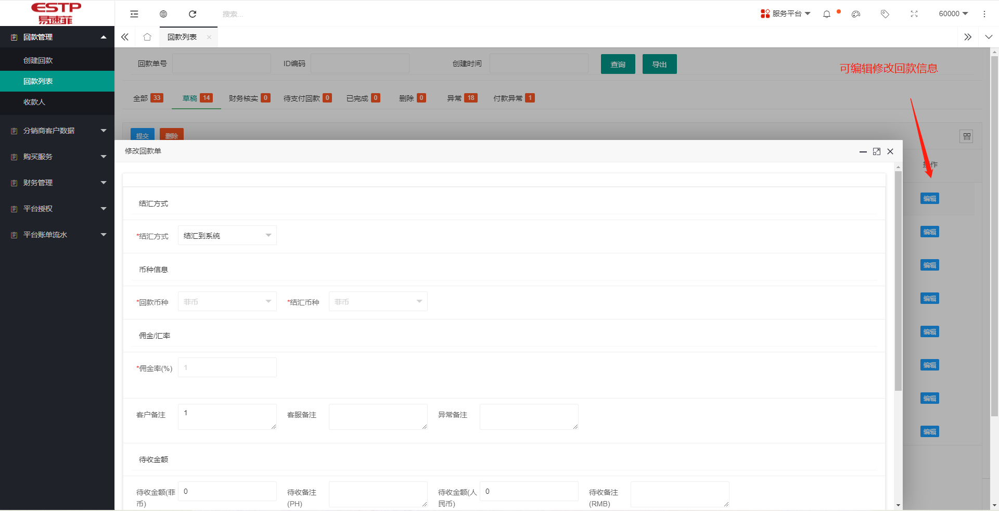Click the tag icon in header
The image size is (999, 511).
click(x=885, y=14)
